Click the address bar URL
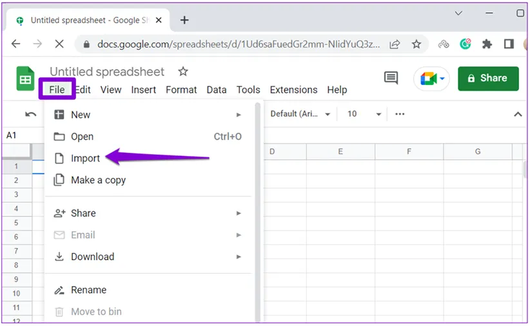Image resolution: width=530 pixels, height=326 pixels. 239,44
